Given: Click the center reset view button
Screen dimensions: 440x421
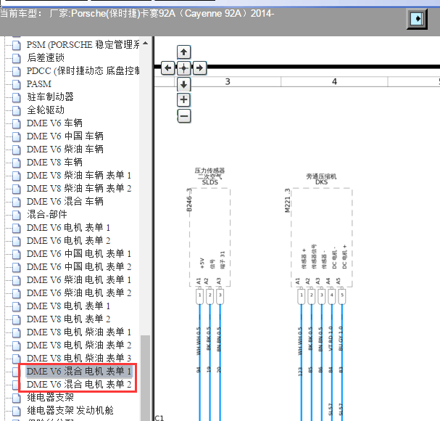Looking at the screenshot, I should click(184, 68).
